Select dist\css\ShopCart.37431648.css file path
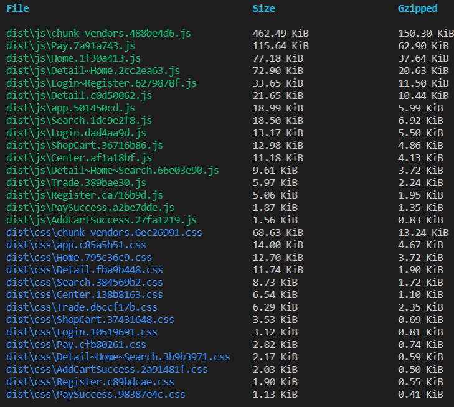 pyautogui.click(x=90, y=319)
